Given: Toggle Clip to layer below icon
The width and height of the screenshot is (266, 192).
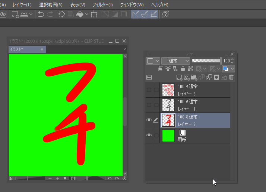Looking at the screenshot, I should pos(161,69).
